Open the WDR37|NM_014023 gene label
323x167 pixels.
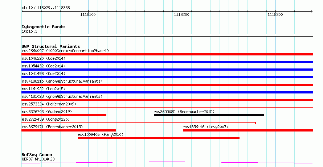coord(38,159)
